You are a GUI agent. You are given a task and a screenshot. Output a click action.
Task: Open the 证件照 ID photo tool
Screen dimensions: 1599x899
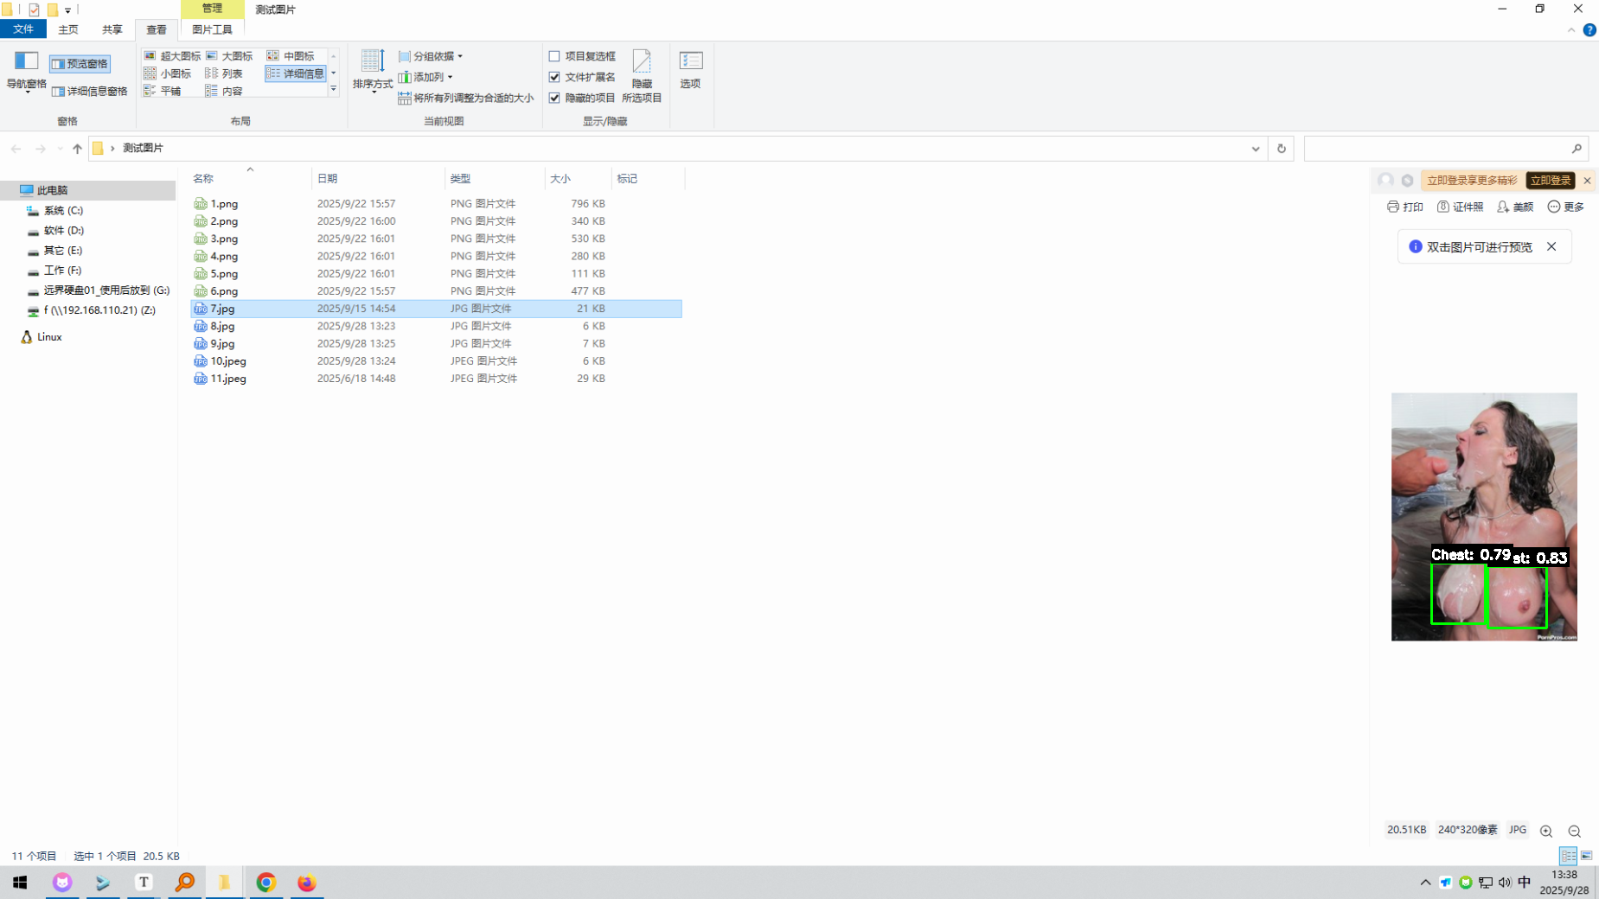click(x=1460, y=207)
